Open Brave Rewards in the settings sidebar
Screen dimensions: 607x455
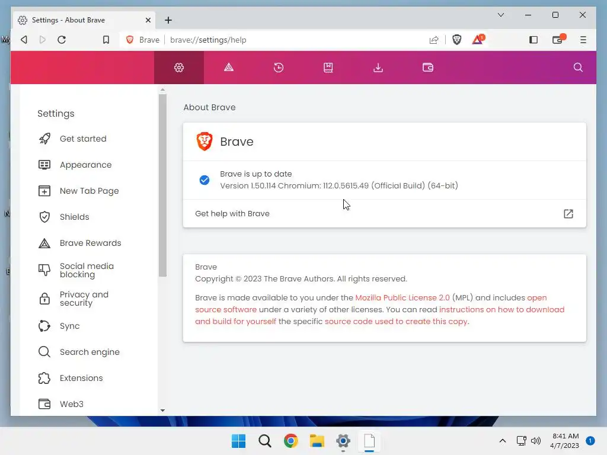coord(90,243)
